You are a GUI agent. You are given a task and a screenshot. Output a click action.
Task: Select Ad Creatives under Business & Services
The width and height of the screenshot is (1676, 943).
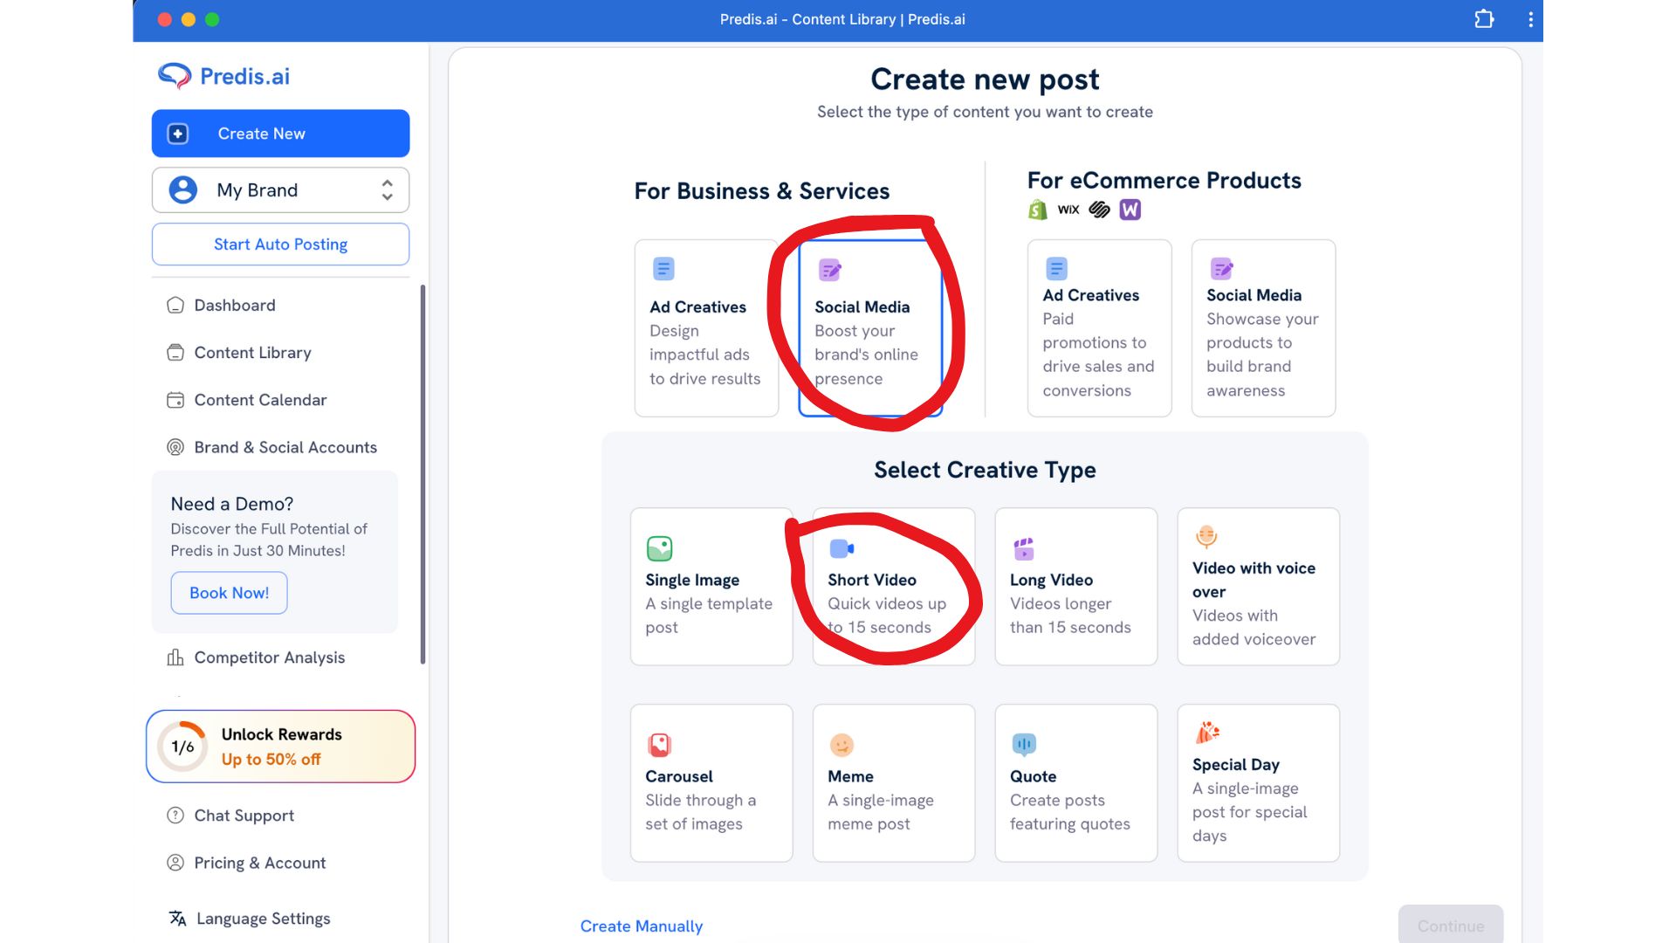[x=705, y=328]
